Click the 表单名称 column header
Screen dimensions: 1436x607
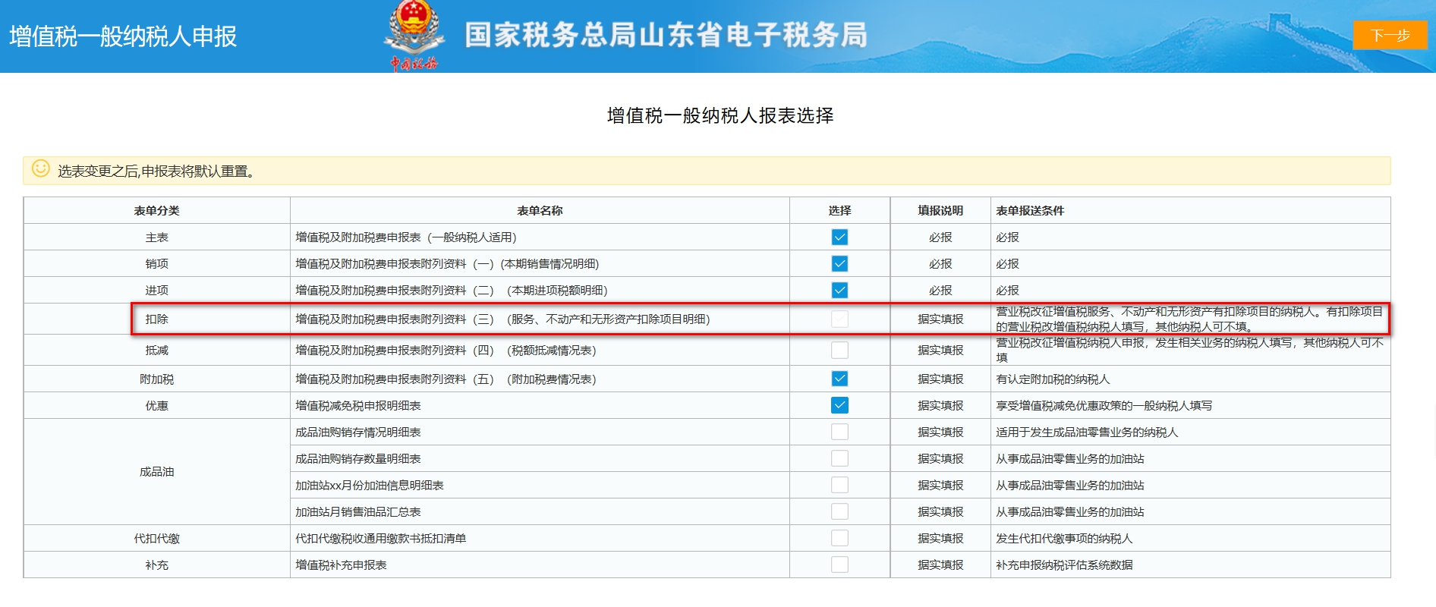540,211
